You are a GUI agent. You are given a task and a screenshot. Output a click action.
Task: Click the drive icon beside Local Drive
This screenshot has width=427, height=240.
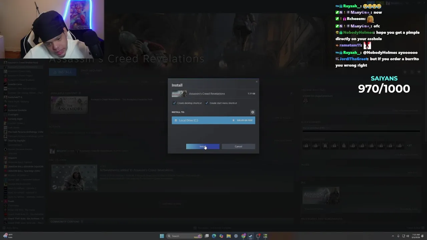[176, 120]
